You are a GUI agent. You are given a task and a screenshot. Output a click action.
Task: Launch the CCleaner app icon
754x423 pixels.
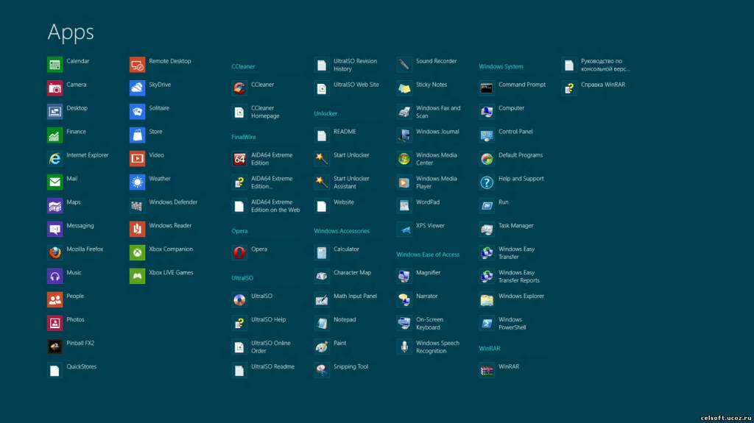point(239,88)
